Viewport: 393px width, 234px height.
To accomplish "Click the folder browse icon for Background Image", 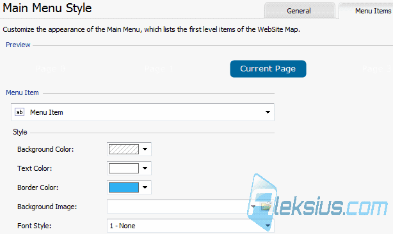I will click(x=266, y=207).
